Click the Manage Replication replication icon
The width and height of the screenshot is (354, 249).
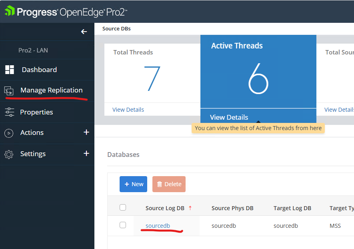(x=9, y=91)
